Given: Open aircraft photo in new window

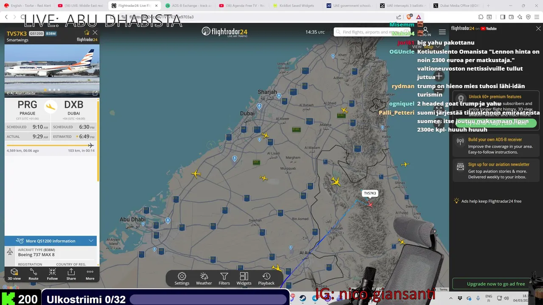Looking at the screenshot, I should click(x=95, y=93).
